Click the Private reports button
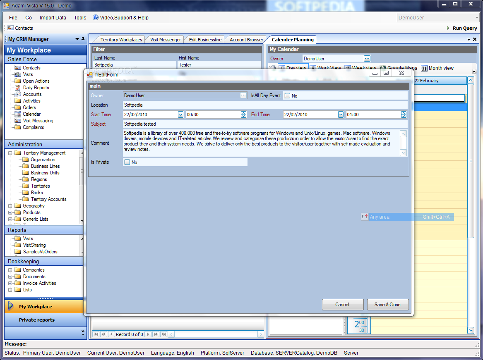The height and width of the screenshot is (360, 483). tap(44, 320)
